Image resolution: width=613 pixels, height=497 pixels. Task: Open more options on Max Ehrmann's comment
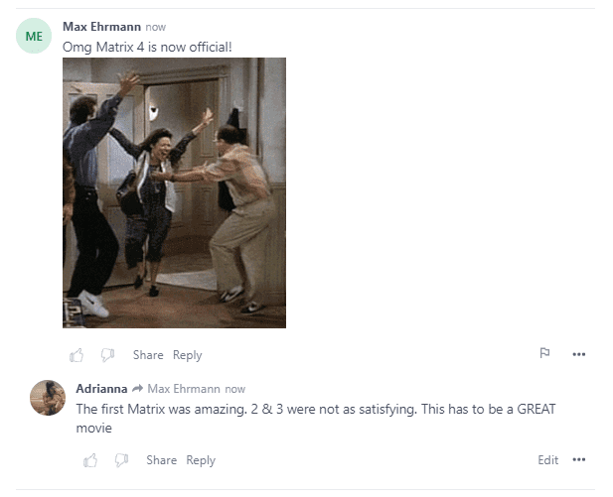pyautogui.click(x=578, y=354)
